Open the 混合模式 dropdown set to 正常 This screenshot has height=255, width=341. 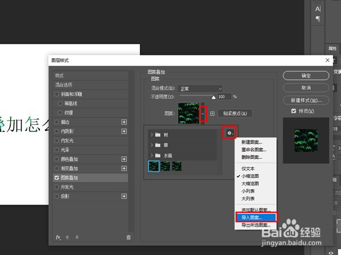coord(200,89)
